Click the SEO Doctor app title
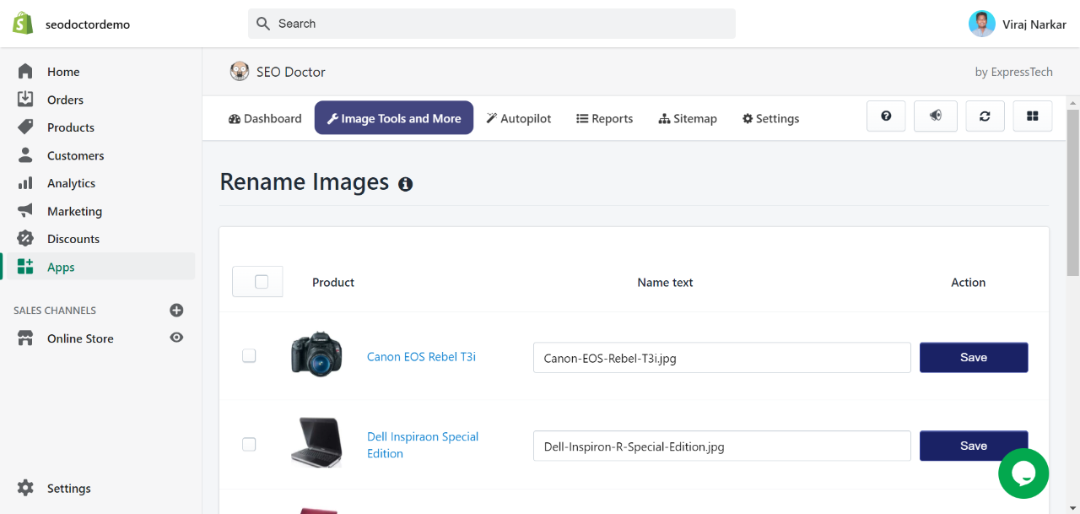This screenshot has width=1080, height=514. click(x=291, y=72)
